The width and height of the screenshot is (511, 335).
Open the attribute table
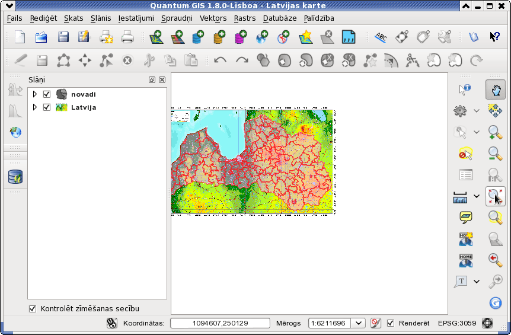[465, 175]
